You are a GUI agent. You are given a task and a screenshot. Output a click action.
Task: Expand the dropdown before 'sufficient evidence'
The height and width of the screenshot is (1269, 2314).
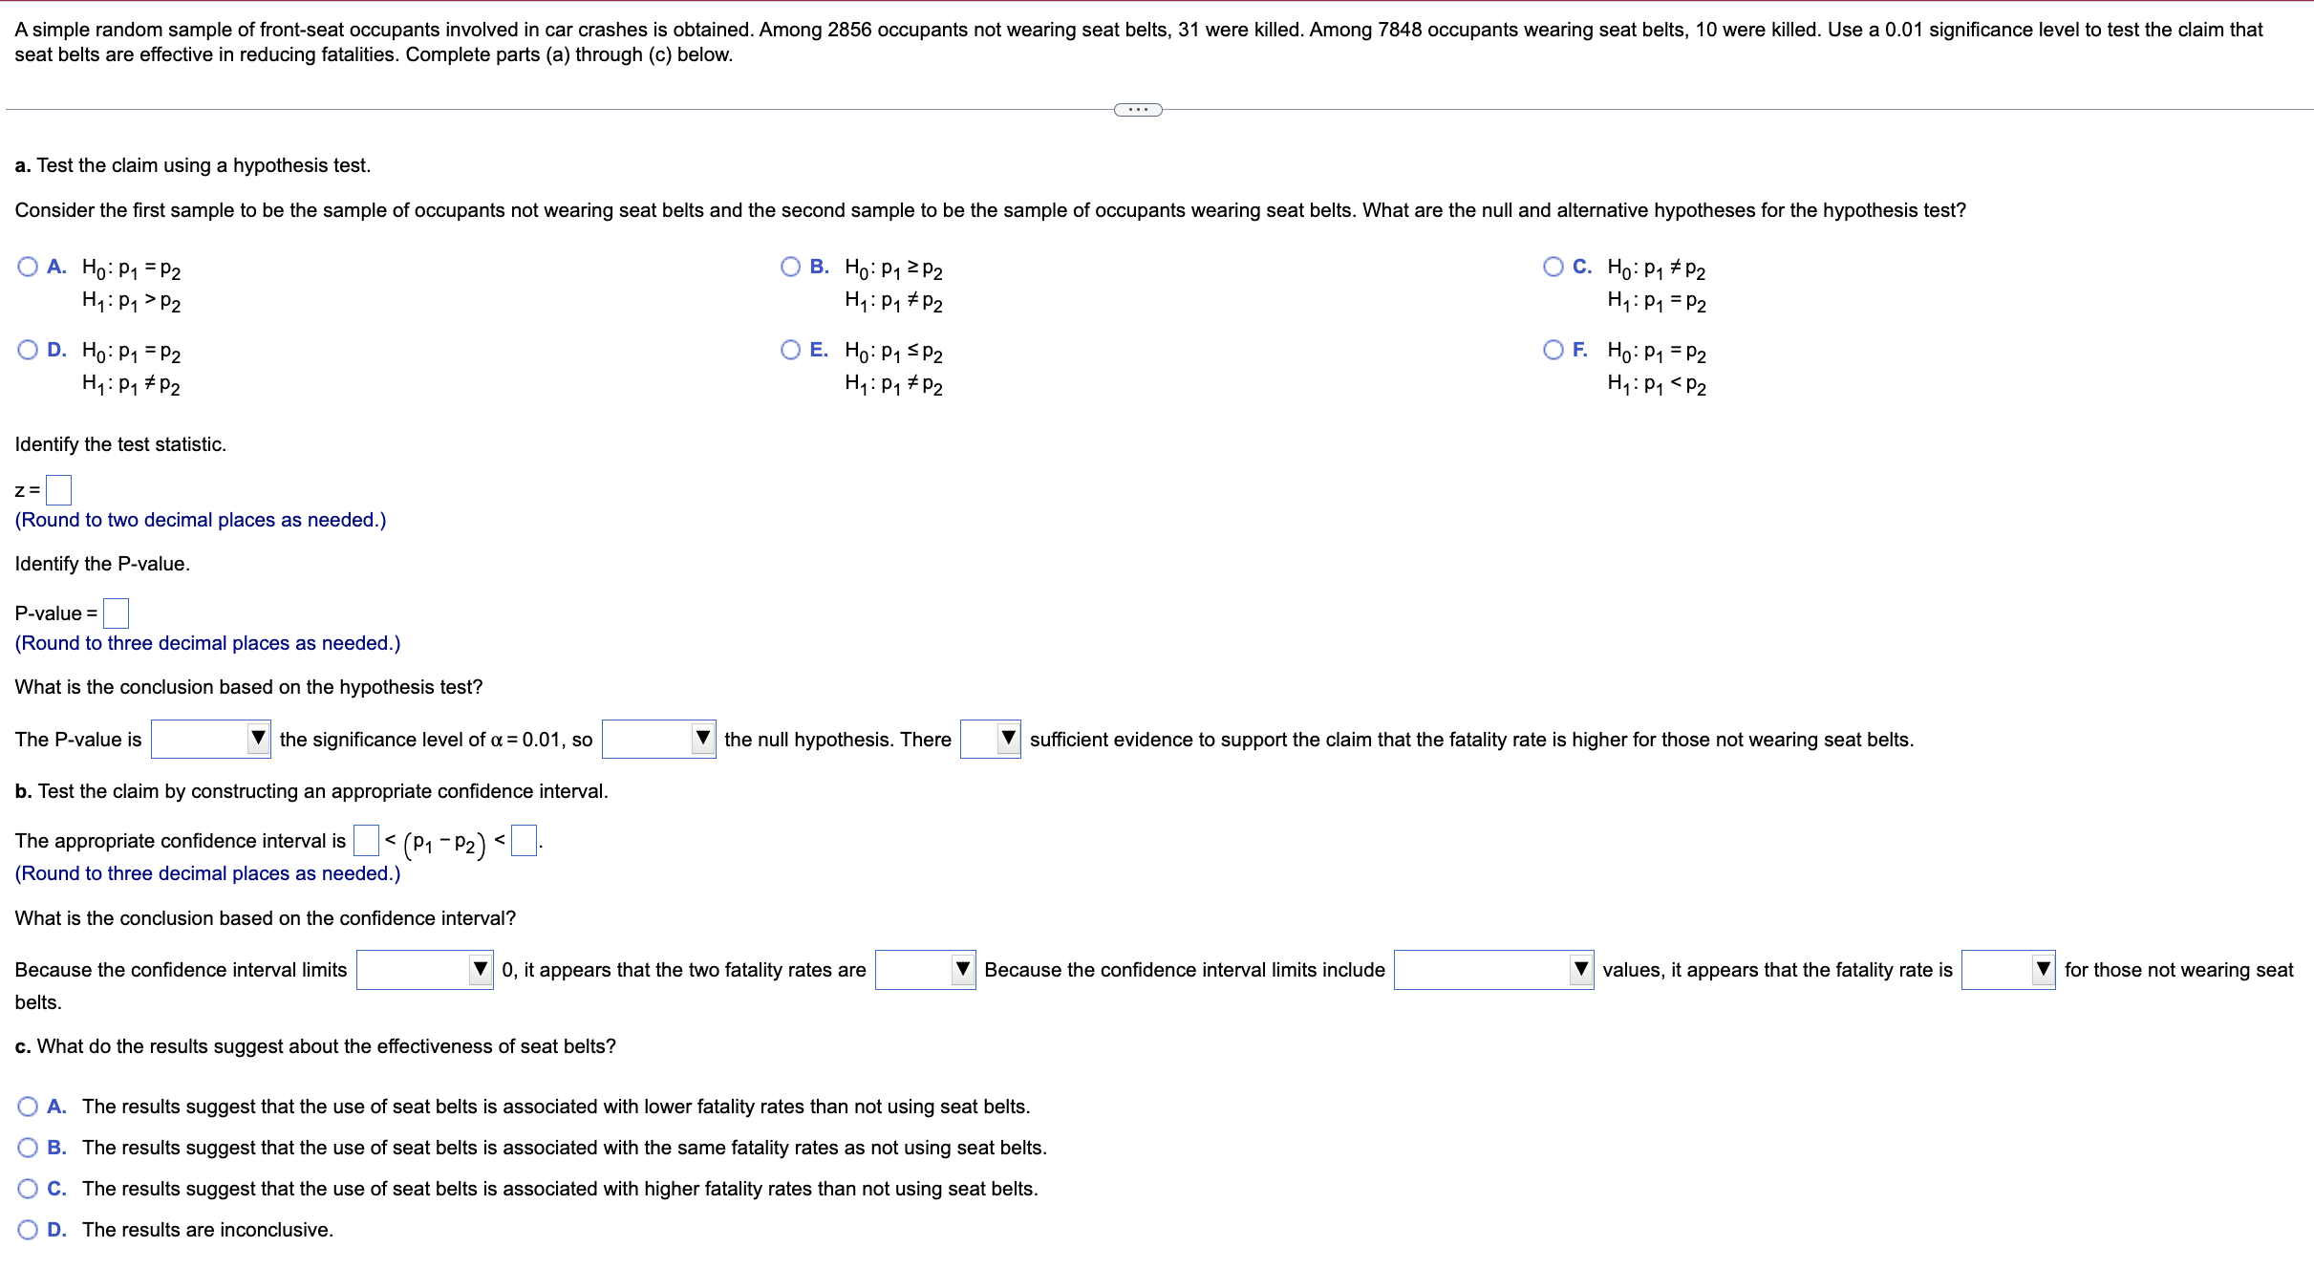coord(990,739)
